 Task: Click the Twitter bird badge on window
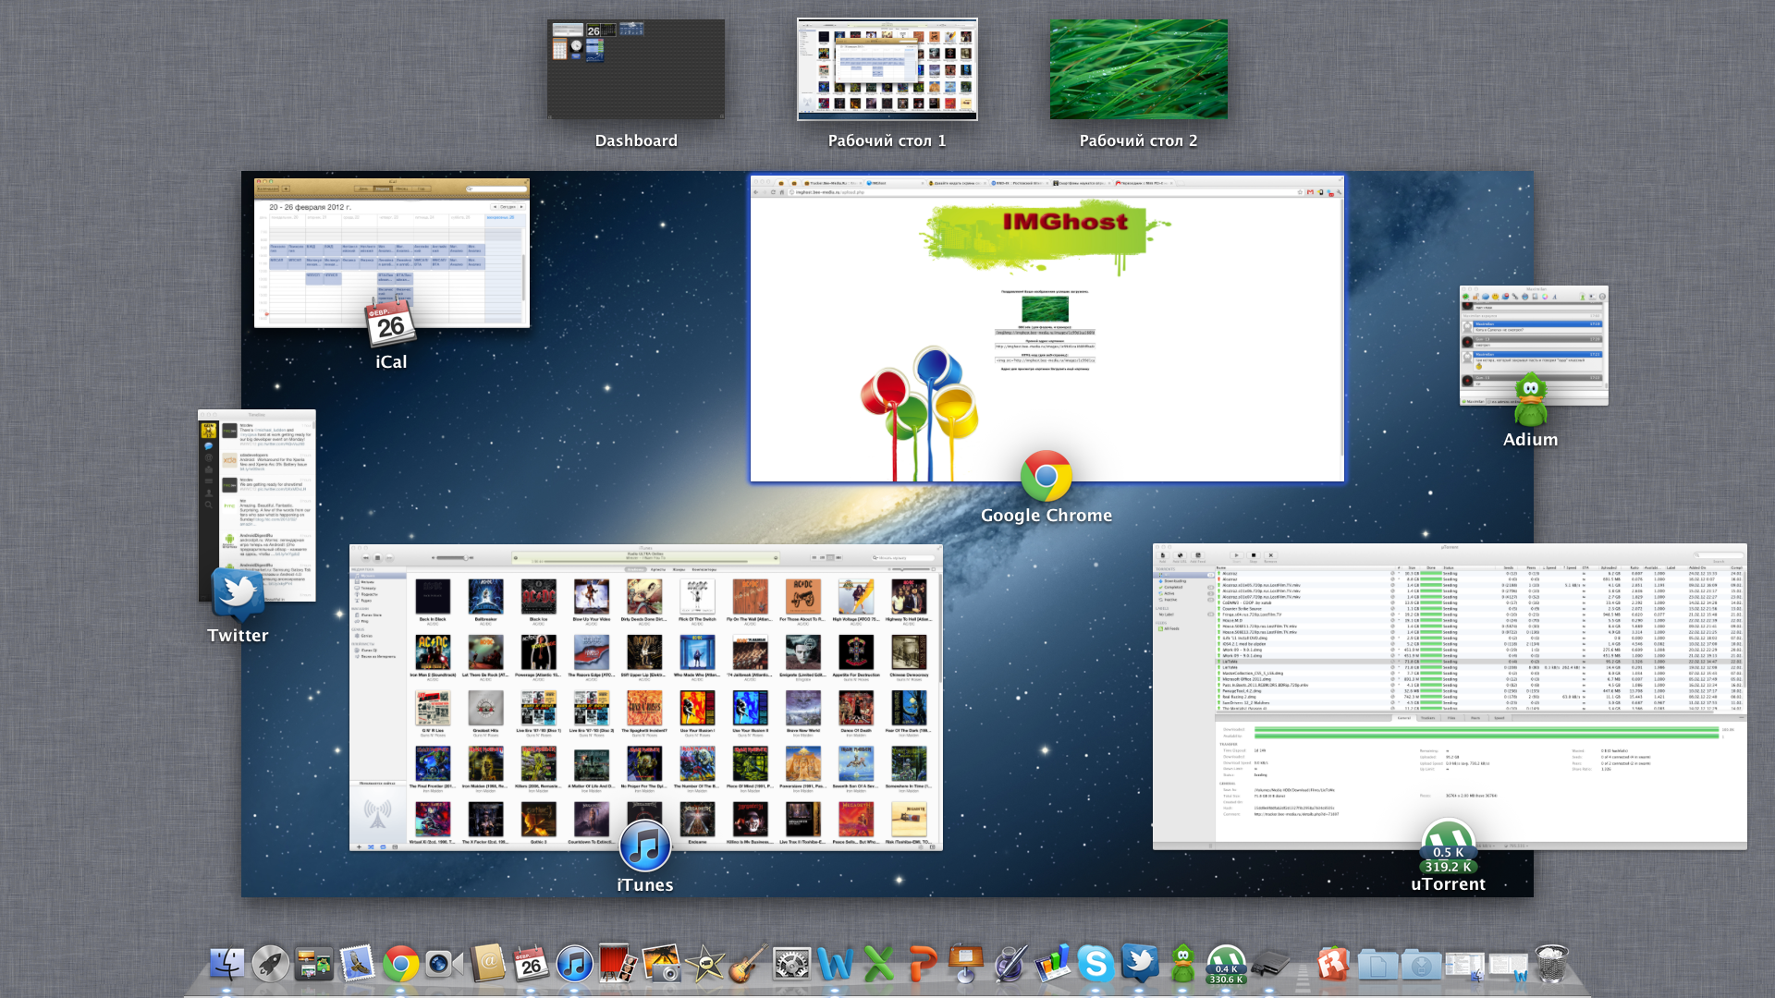[239, 594]
